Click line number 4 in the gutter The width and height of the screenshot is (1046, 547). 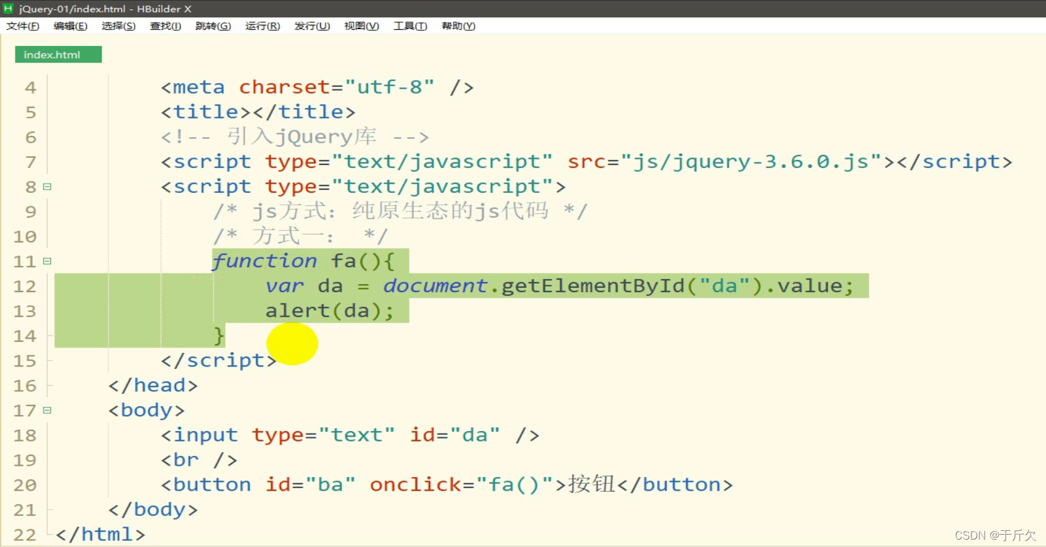pyautogui.click(x=30, y=87)
